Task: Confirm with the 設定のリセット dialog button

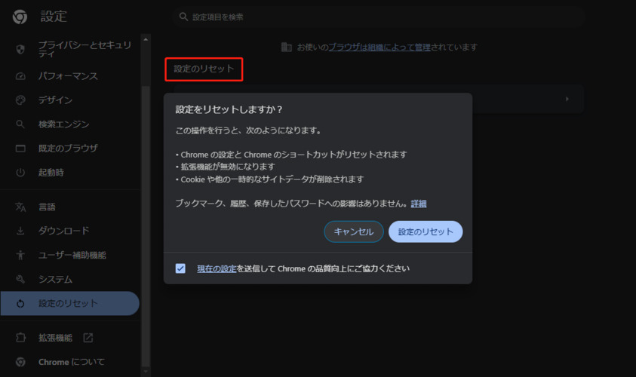Action: coord(426,232)
